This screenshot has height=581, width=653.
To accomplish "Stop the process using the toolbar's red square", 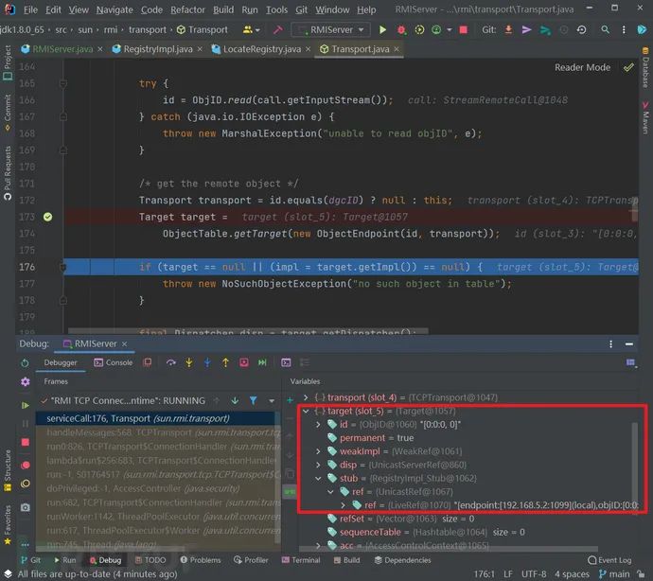I will click(463, 29).
